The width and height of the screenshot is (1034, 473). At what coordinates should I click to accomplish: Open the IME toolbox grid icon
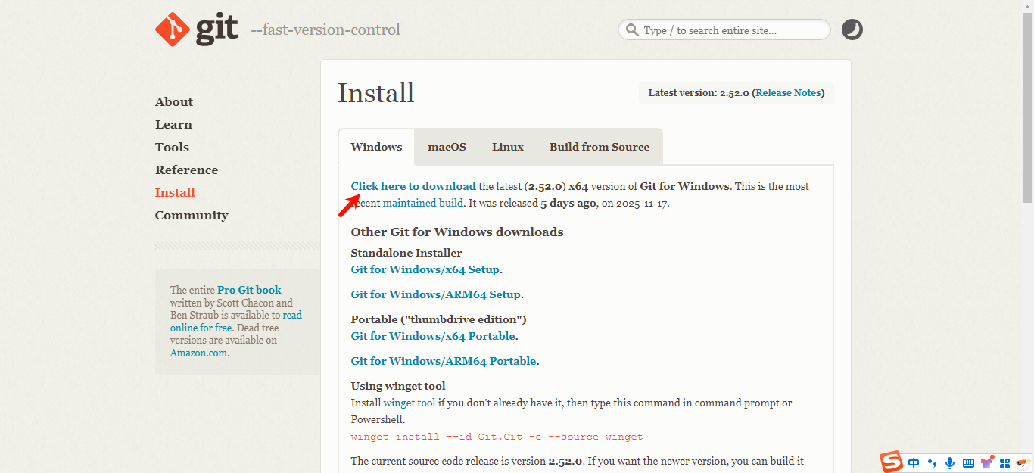[1005, 463]
